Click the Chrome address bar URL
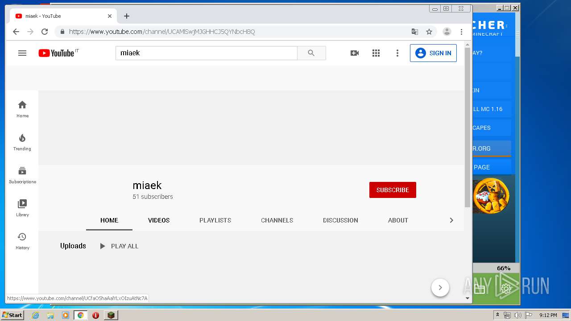This screenshot has width=571, height=321. [x=162, y=32]
